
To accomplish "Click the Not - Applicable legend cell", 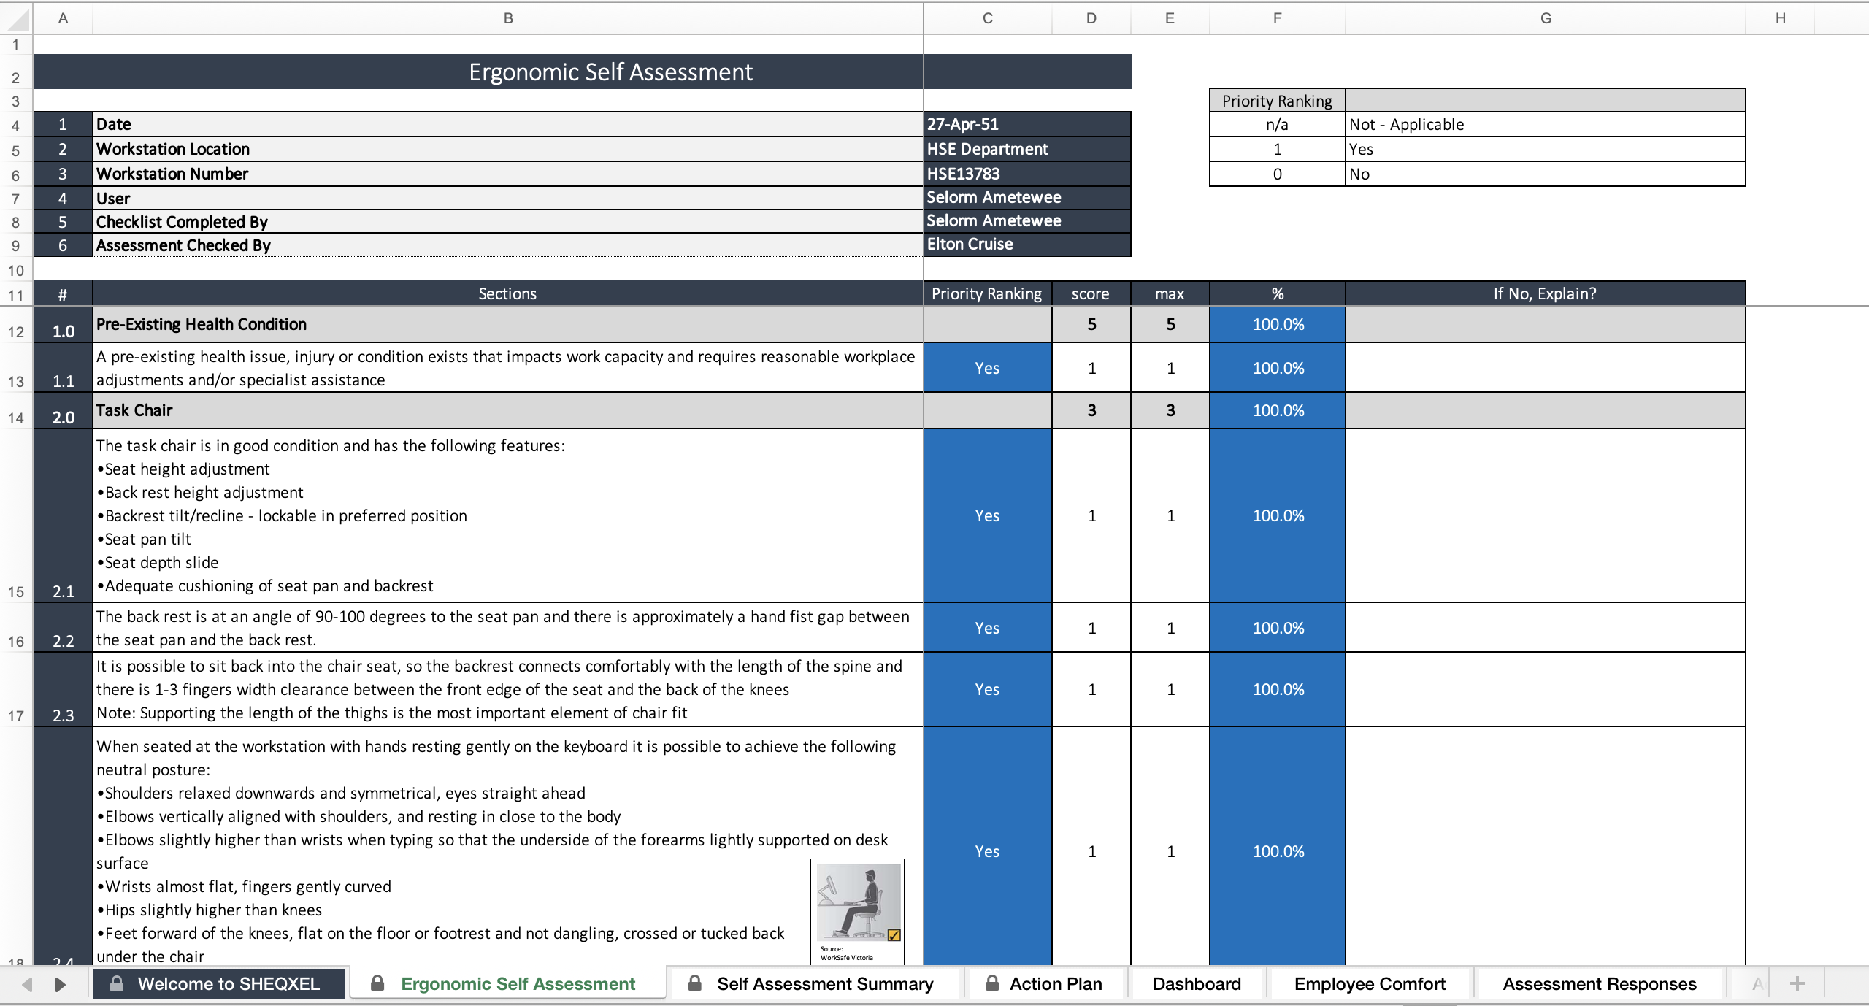I will [1546, 124].
